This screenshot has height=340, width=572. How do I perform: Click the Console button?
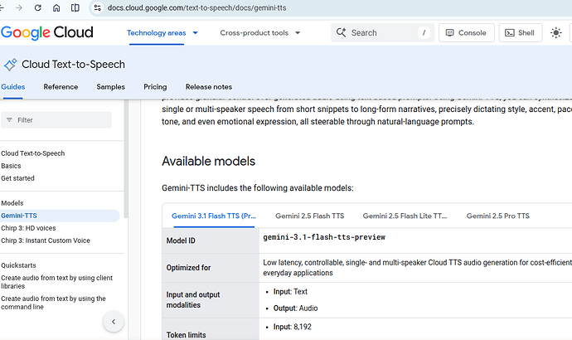click(466, 33)
